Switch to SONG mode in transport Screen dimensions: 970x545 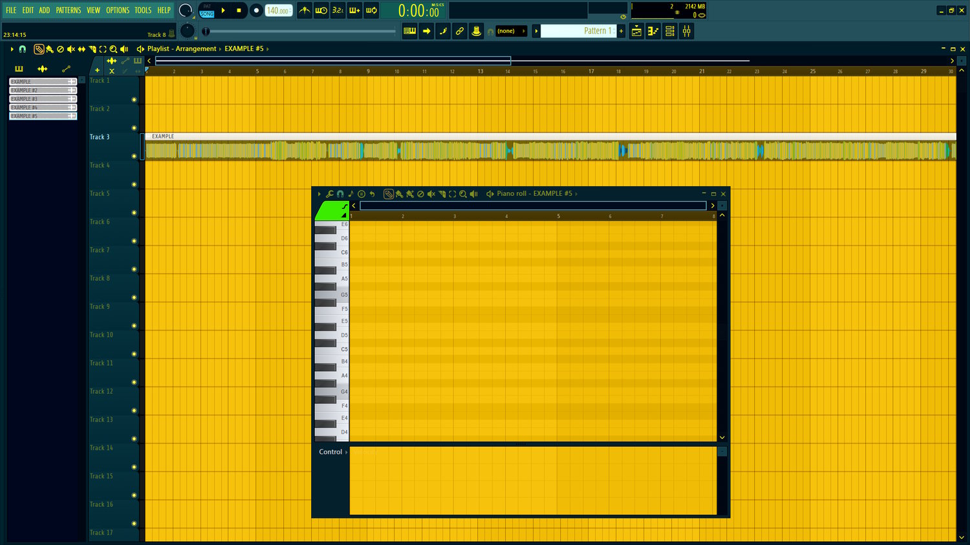click(207, 14)
